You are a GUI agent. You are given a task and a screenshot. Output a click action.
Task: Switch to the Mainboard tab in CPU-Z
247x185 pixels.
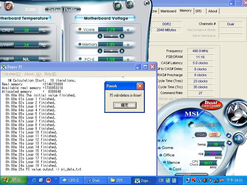168,11
